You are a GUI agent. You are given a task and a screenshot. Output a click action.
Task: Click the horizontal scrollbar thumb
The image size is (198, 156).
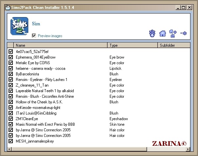coord(79,149)
